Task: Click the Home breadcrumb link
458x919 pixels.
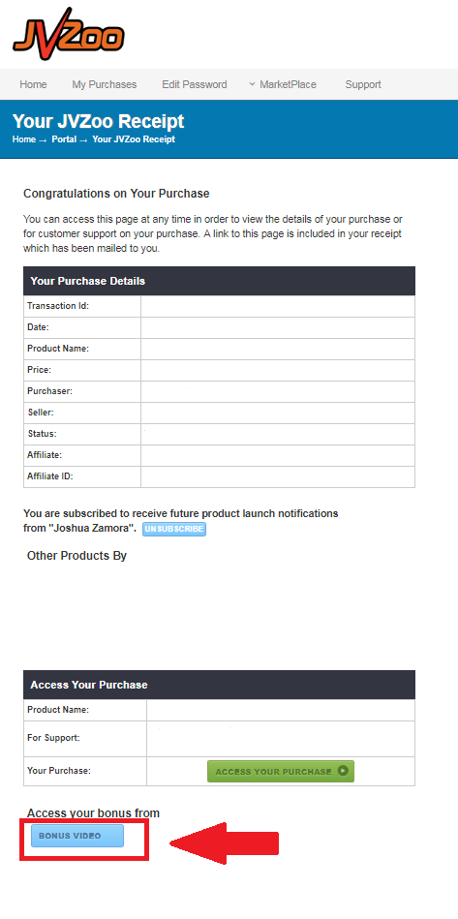Action: pyautogui.click(x=24, y=139)
